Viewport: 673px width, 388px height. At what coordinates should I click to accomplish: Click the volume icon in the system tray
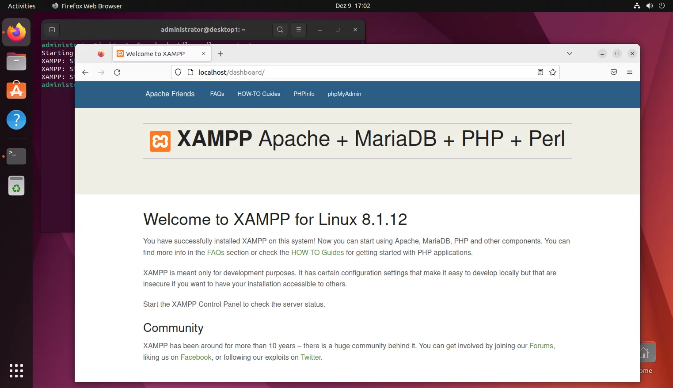tap(649, 6)
